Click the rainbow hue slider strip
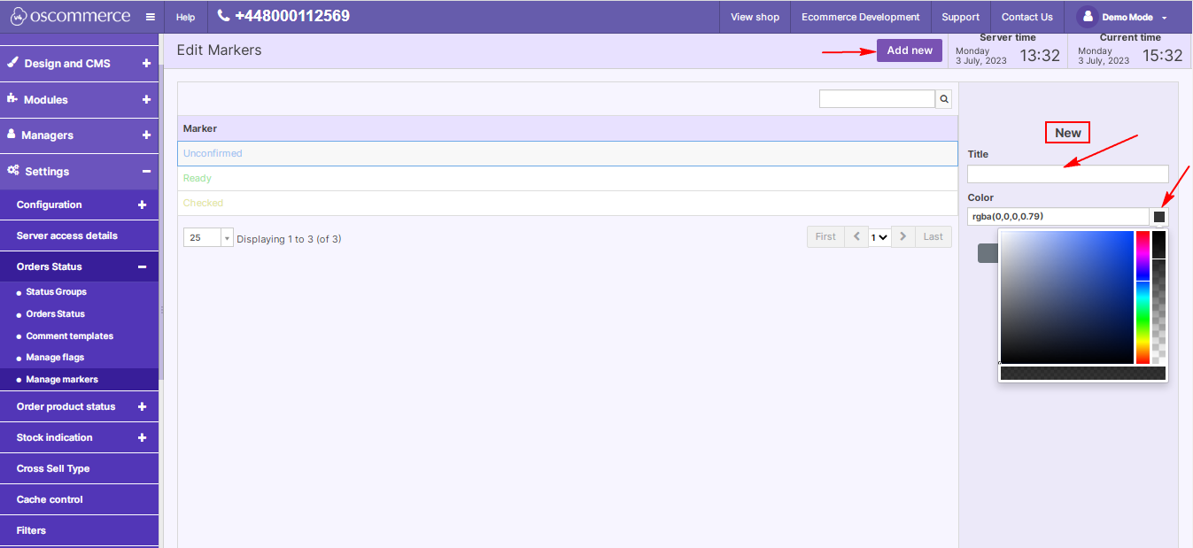1193x548 pixels. coord(1143,297)
